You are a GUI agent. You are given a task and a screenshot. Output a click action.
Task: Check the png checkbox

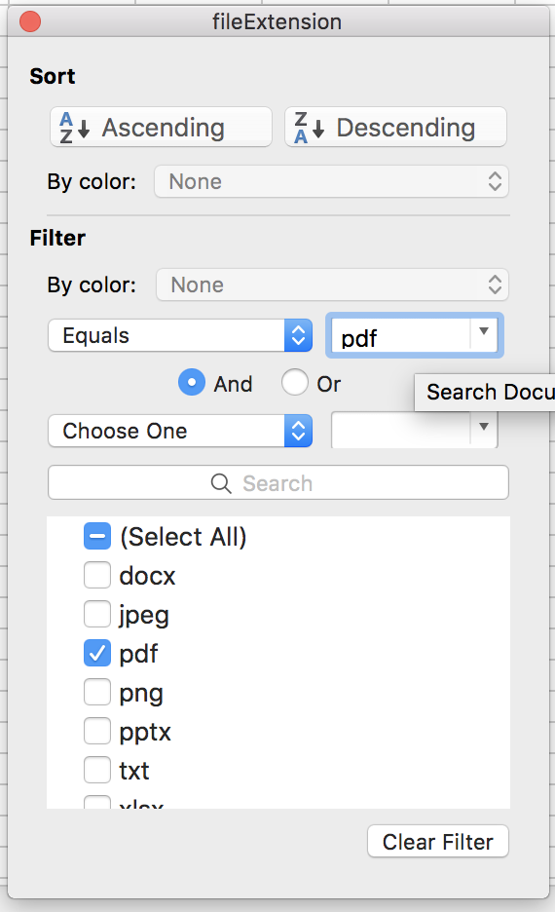tap(97, 692)
